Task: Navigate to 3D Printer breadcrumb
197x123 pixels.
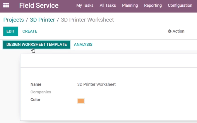Action: pos(42,20)
